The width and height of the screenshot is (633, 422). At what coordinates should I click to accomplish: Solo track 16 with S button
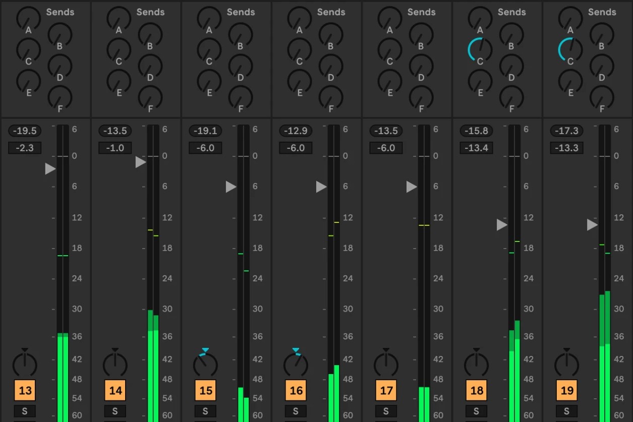[x=296, y=411]
